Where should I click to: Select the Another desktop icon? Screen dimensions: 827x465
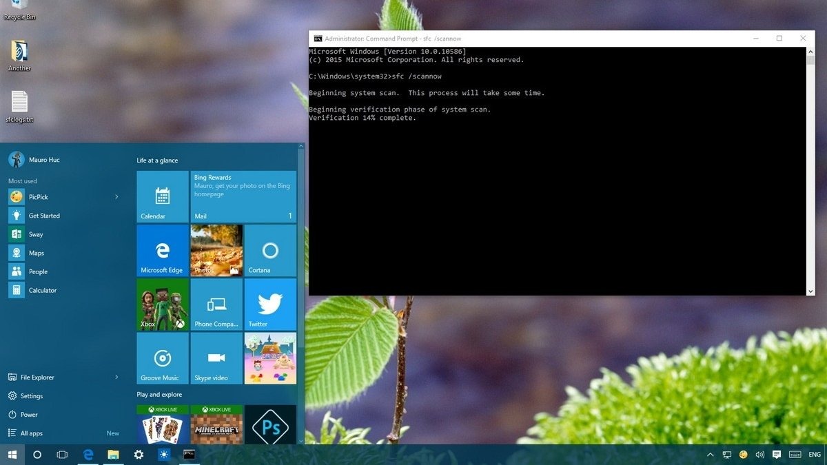point(19,56)
